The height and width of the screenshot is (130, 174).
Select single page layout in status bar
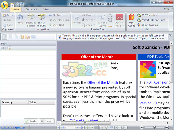click(x=102, y=127)
